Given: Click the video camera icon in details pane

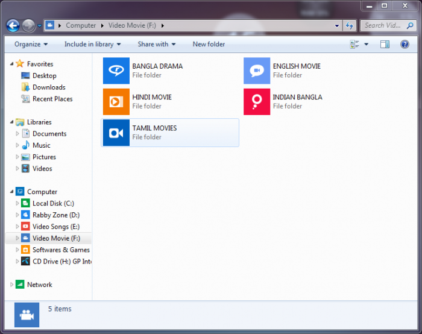Looking at the screenshot, I should click(x=27, y=315).
